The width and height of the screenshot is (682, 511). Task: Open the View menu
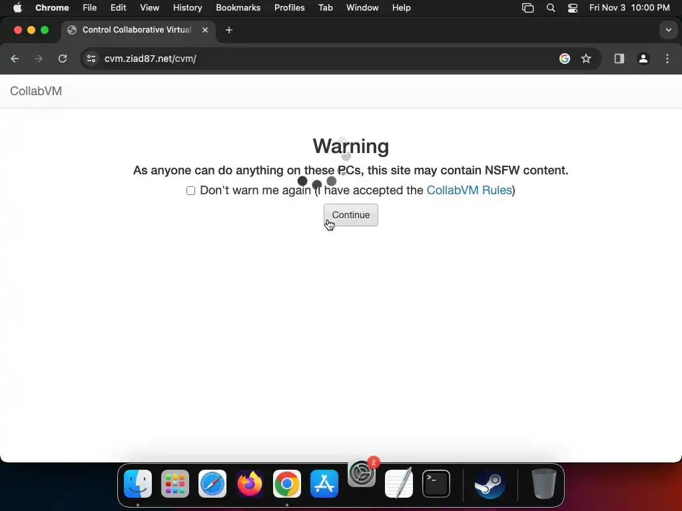(x=150, y=8)
